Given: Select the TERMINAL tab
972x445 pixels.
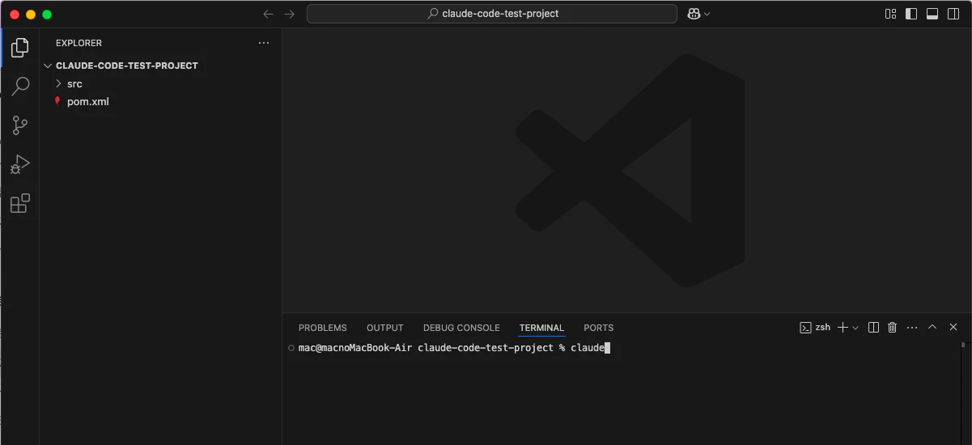Looking at the screenshot, I should pos(541,328).
